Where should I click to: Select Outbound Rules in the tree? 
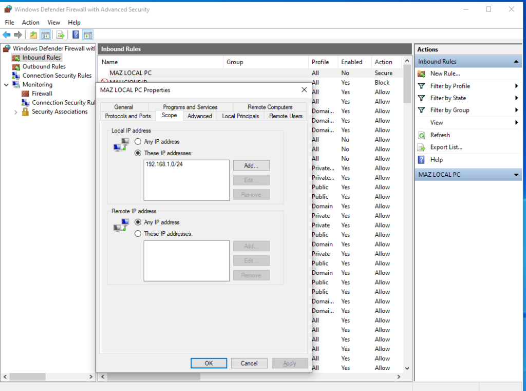tap(44, 66)
